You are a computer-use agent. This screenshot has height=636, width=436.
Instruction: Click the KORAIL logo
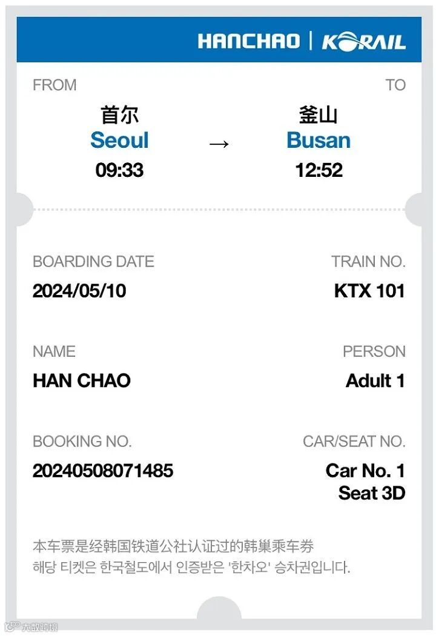pos(363,42)
